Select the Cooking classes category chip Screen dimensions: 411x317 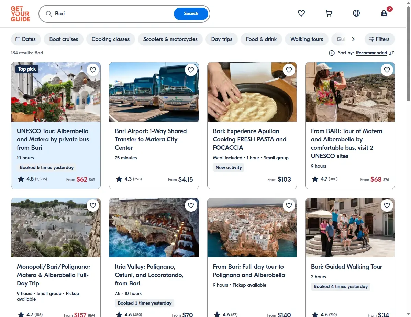[x=110, y=39]
